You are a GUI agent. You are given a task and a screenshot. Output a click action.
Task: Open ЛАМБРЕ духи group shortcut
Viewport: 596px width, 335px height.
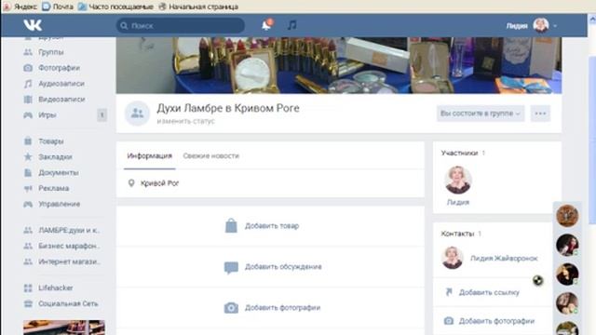point(69,230)
